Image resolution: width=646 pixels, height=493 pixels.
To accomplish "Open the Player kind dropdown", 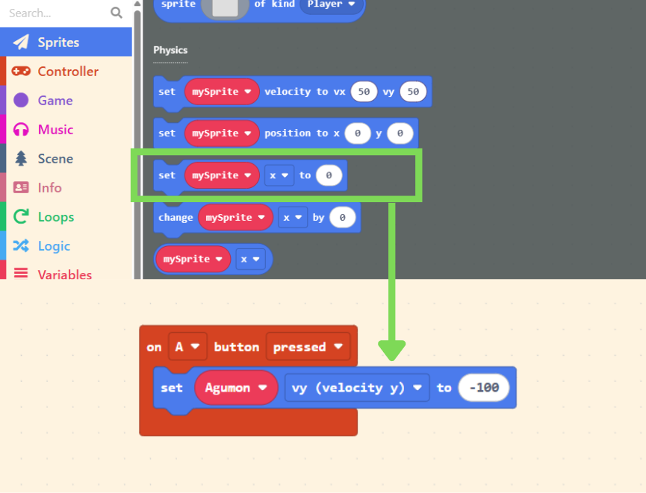I will tap(332, 4).
